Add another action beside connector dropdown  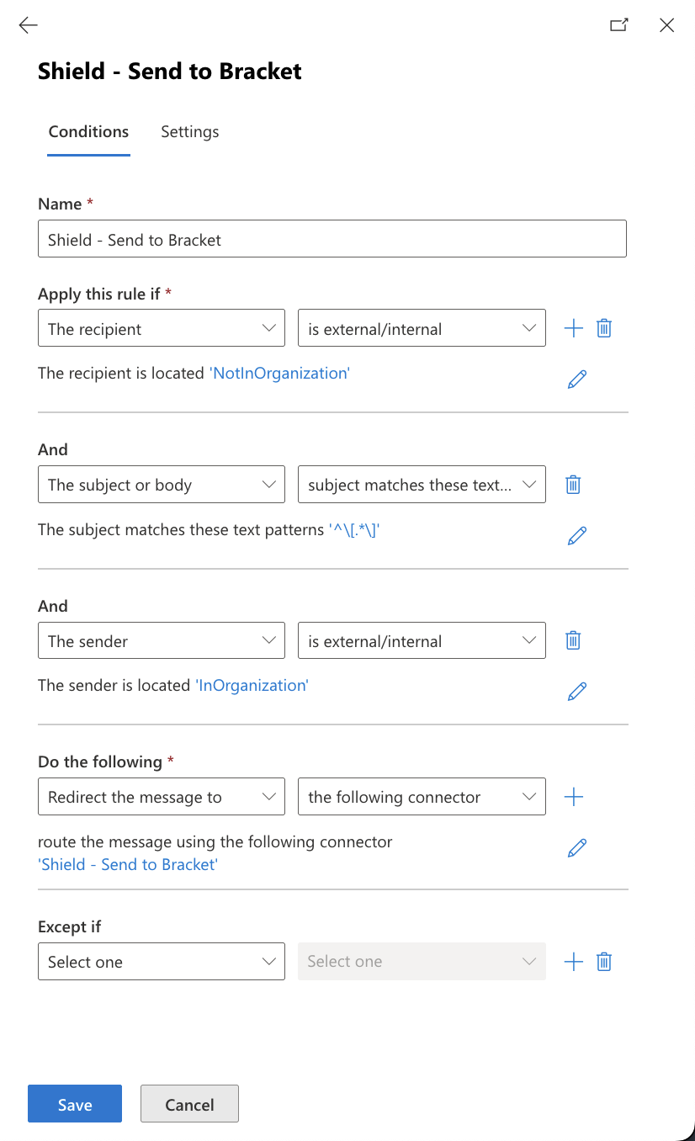[573, 797]
